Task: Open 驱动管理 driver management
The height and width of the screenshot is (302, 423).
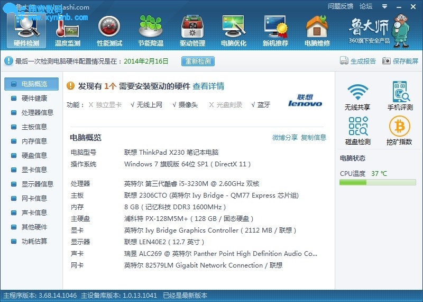Action: tap(192, 31)
